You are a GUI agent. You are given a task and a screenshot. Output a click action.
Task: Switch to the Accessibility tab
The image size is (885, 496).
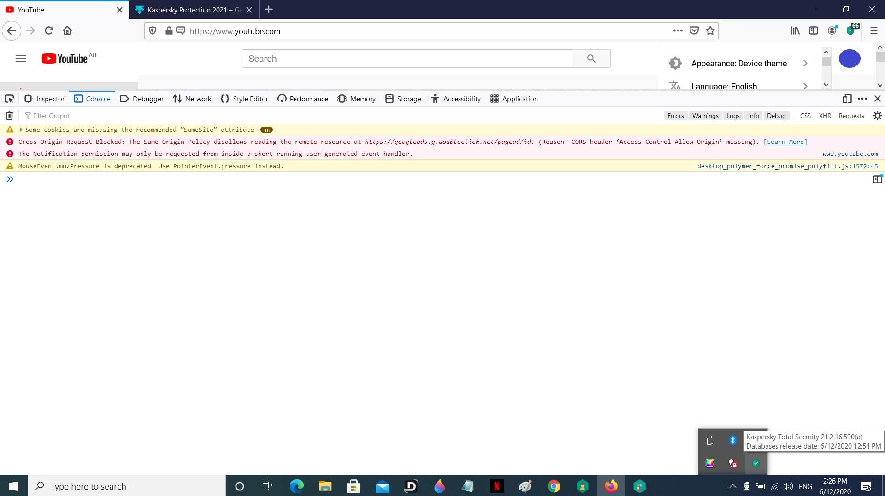[x=456, y=99]
